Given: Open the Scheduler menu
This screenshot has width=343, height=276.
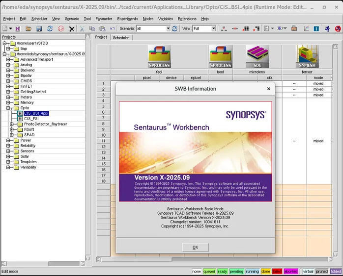Looking at the screenshot, I should [39, 19].
